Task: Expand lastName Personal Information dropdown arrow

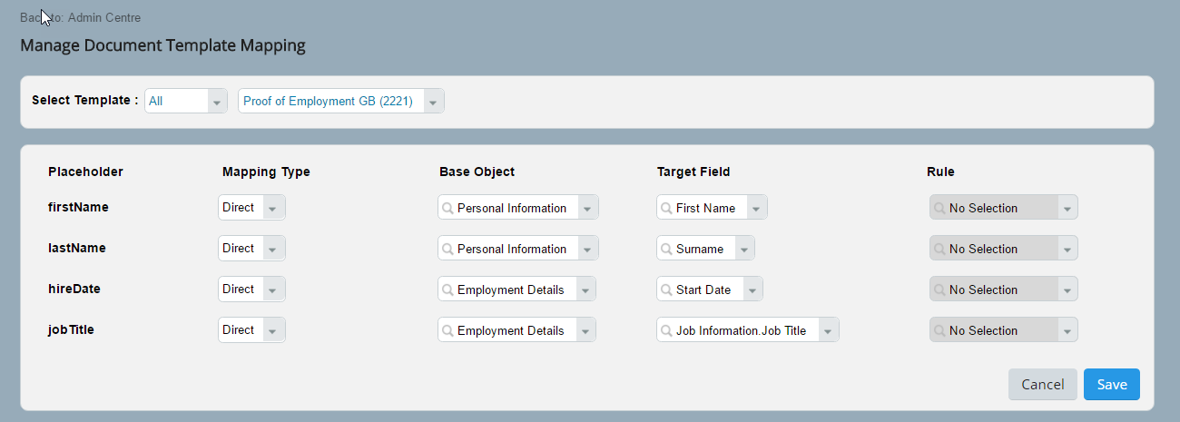Action: coord(587,249)
